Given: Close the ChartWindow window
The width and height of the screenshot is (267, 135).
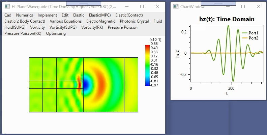Looking at the screenshot, I should pos(258,6).
